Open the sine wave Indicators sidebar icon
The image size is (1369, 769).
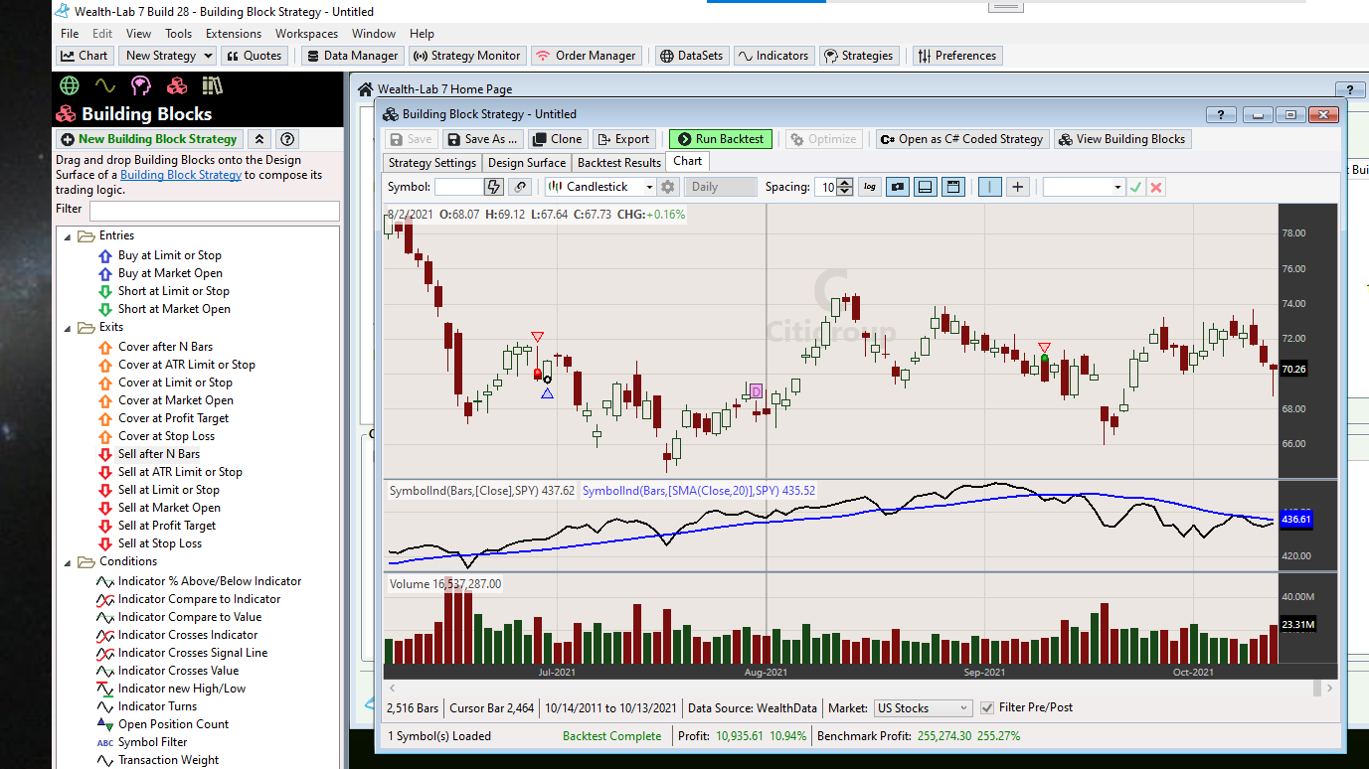pos(105,85)
